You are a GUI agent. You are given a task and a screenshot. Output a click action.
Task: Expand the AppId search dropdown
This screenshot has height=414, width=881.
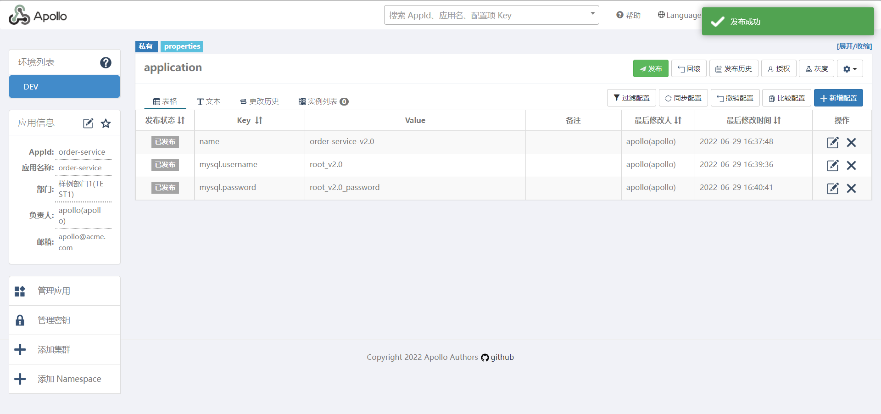tap(592, 14)
